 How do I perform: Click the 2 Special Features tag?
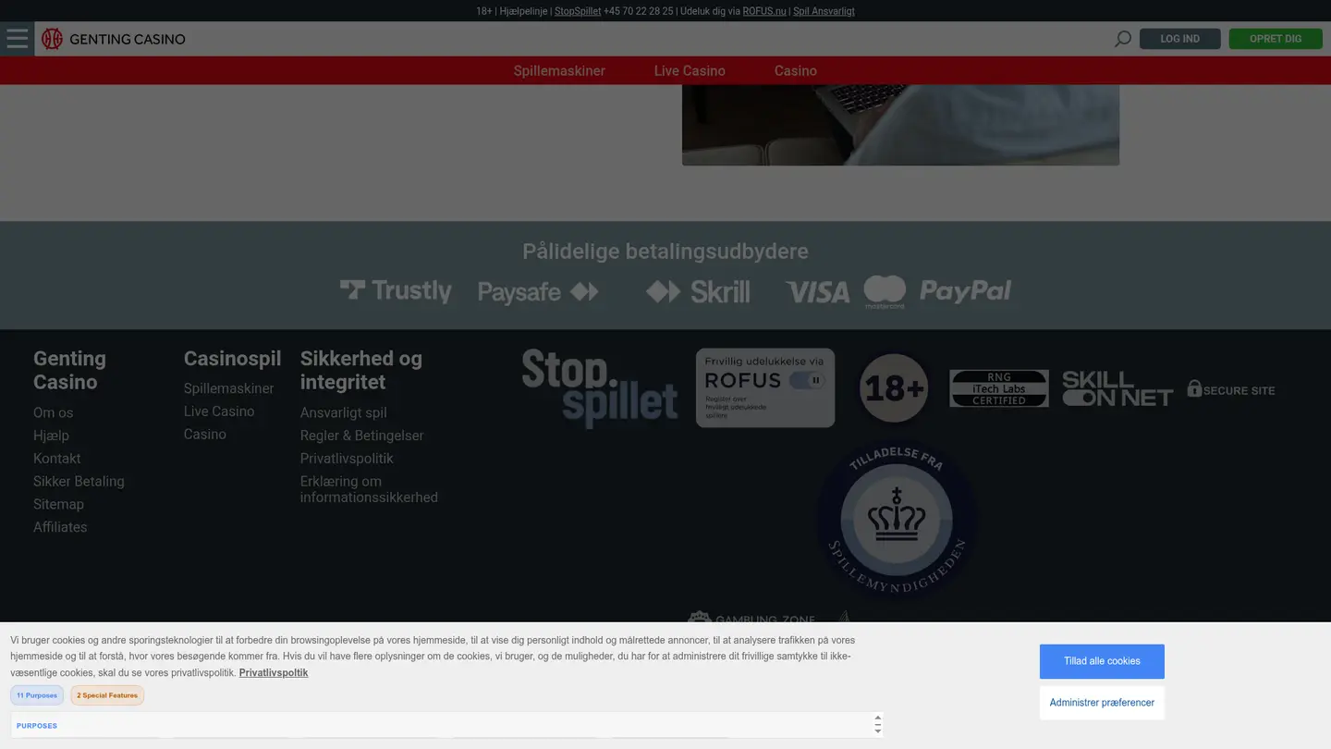click(x=107, y=695)
